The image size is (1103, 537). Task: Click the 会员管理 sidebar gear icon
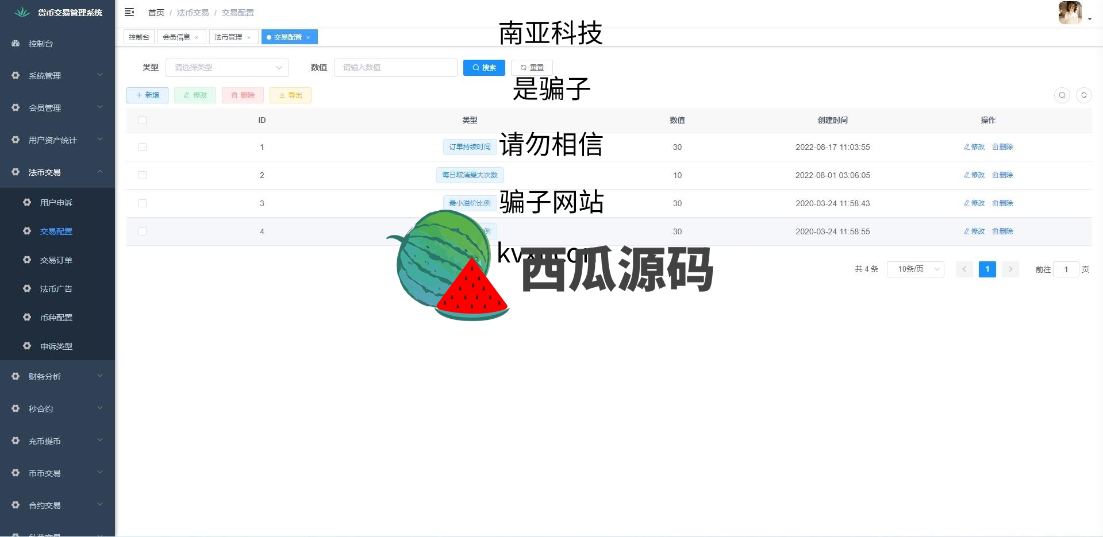[16, 107]
